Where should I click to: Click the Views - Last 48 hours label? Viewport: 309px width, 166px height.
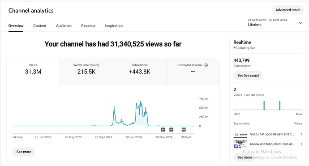[x=249, y=95]
